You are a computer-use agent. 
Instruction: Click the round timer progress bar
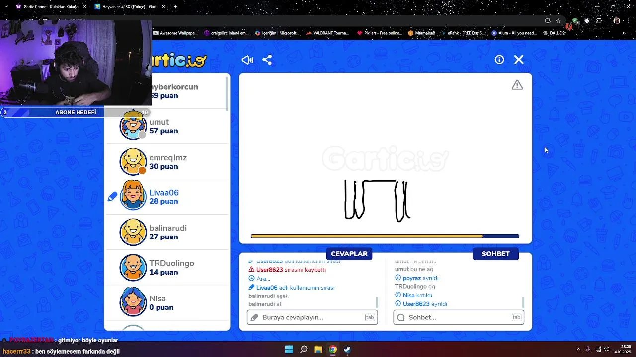(x=385, y=236)
